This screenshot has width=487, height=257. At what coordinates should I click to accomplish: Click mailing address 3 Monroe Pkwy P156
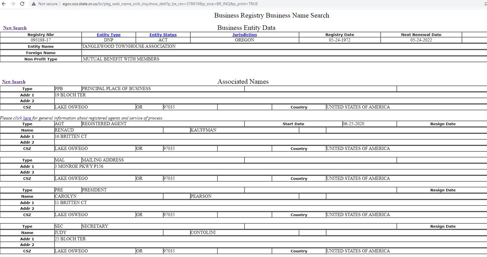click(x=79, y=166)
